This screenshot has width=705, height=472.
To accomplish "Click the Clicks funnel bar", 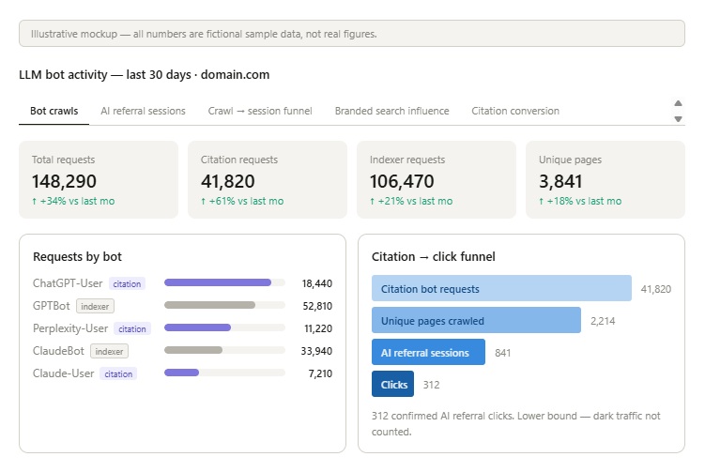I will tap(392, 384).
